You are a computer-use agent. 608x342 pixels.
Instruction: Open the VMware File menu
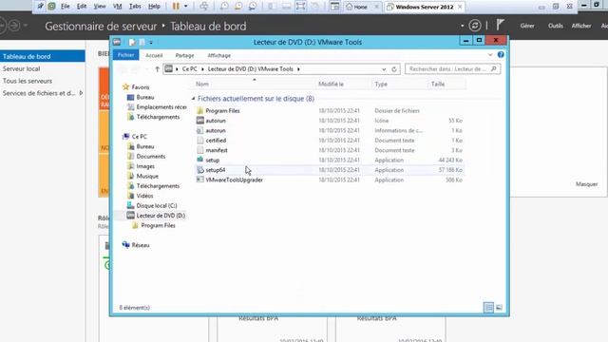tap(66, 7)
